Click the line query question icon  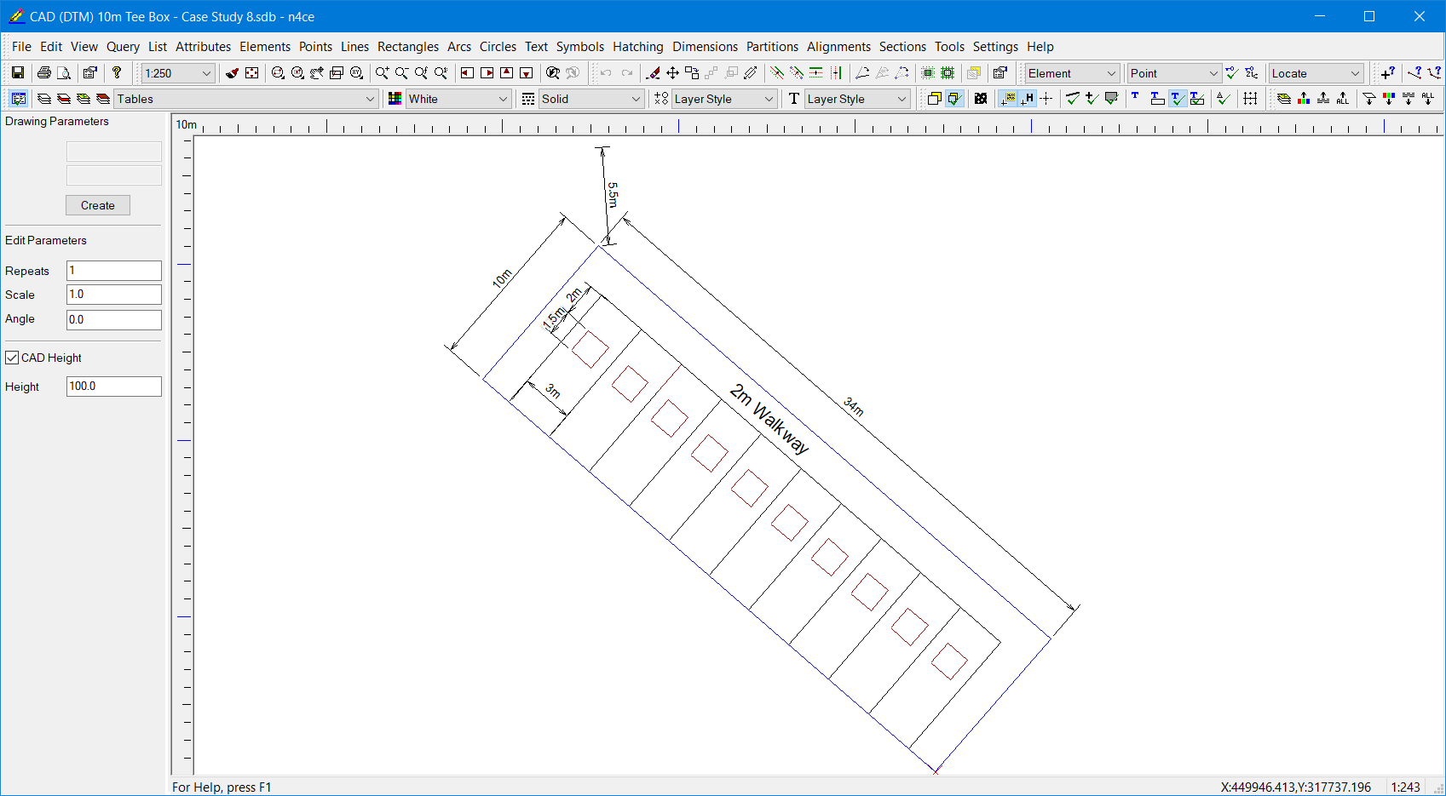(x=1414, y=73)
